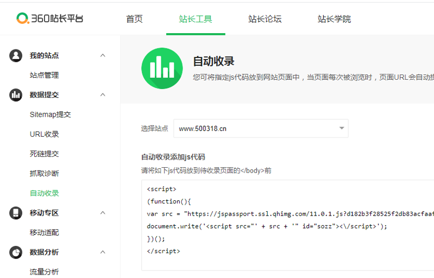The height and width of the screenshot is (278, 434).
Task: Click the 自动收录添加js代码 heading
Action: [173, 157]
